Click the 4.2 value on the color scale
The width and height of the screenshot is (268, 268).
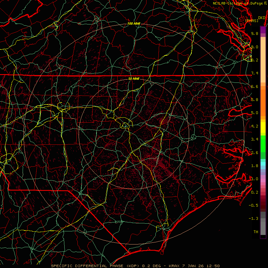(255, 126)
